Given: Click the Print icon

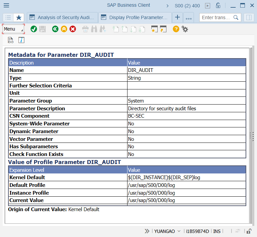Looking at the screenshot, I should (x=85, y=29).
